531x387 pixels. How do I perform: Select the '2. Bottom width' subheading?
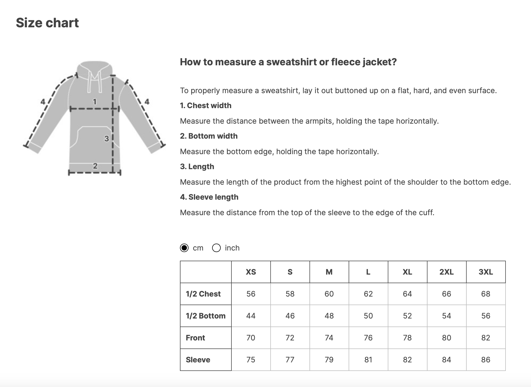click(209, 136)
